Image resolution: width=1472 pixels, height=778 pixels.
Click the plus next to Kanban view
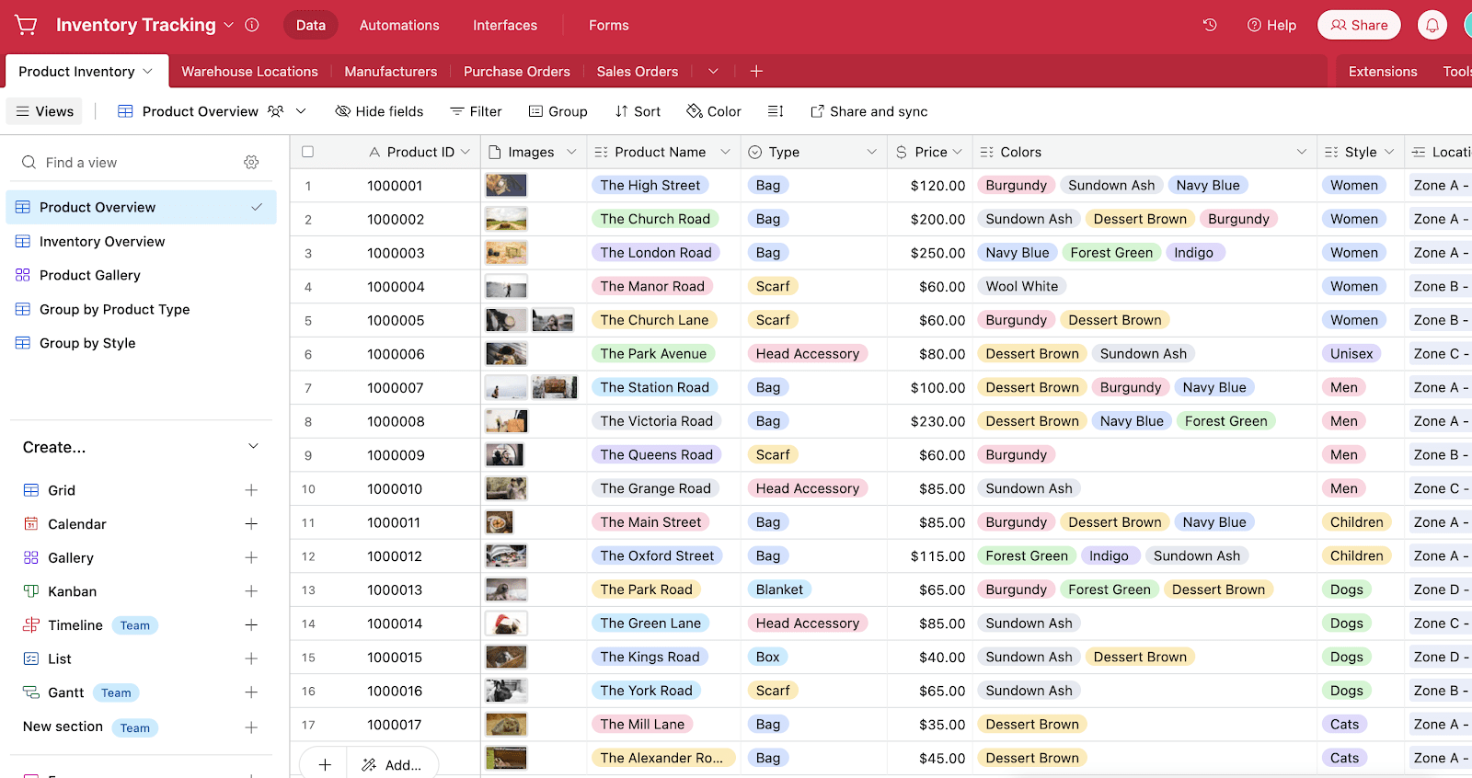(x=251, y=591)
